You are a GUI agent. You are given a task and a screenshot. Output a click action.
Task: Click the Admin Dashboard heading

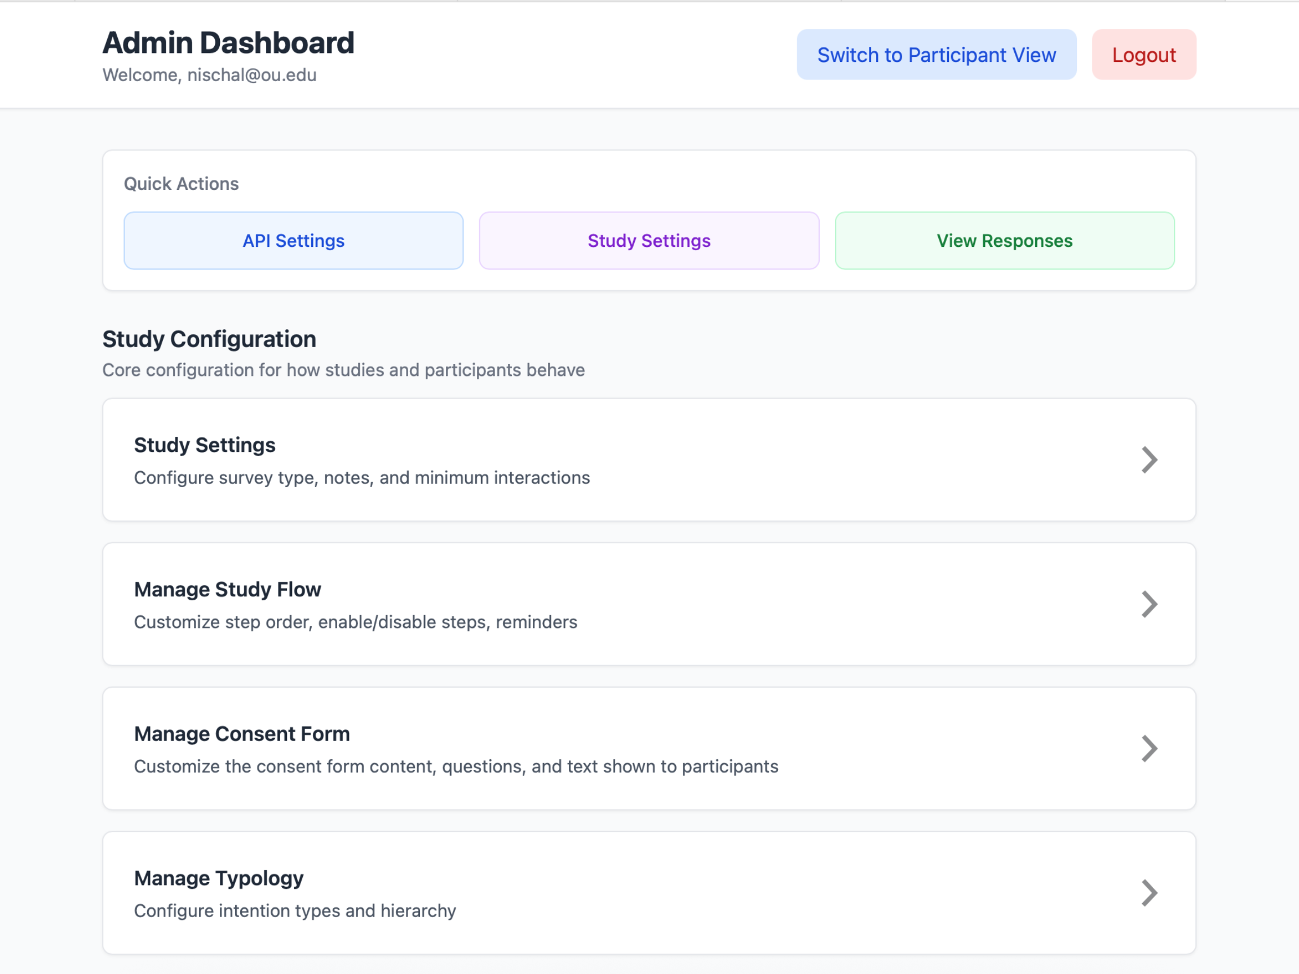[228, 43]
